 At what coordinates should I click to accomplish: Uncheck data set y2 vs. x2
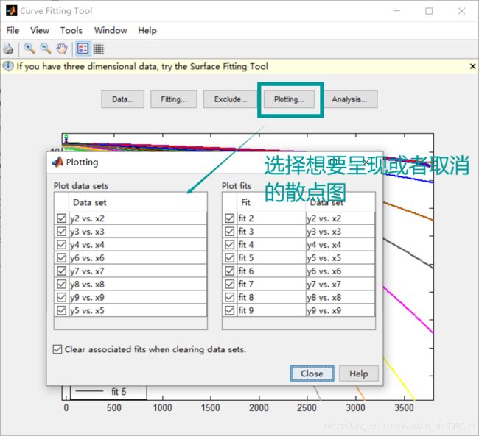tap(61, 218)
